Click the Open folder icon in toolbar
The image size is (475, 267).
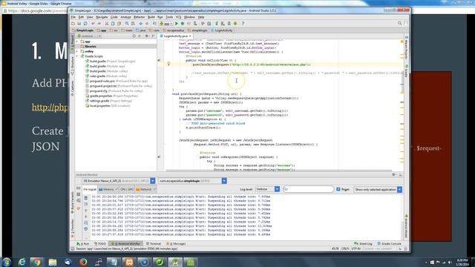pos(73,23)
